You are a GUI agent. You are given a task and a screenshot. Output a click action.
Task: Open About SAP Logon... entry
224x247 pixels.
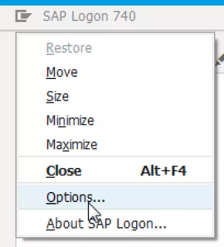[x=115, y=224]
